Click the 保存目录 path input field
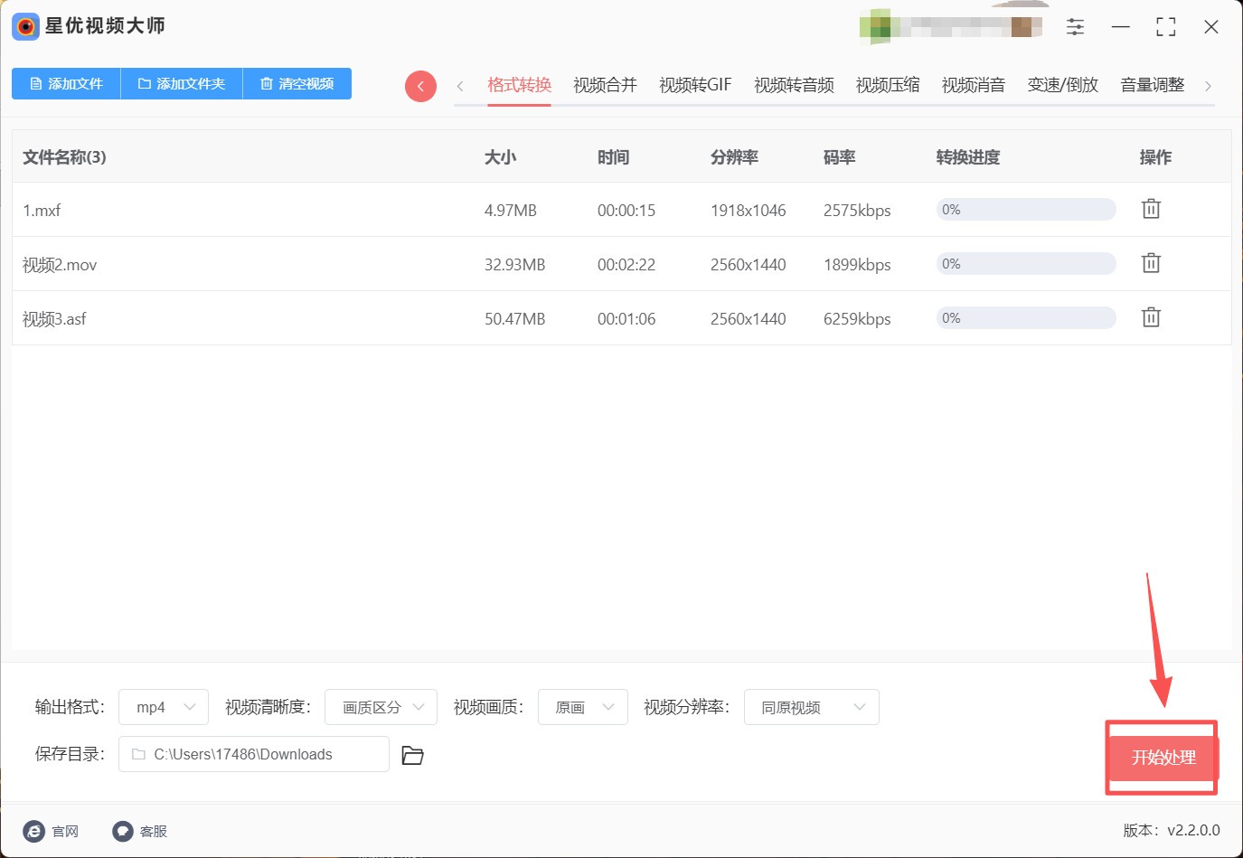This screenshot has height=858, width=1243. (x=254, y=754)
